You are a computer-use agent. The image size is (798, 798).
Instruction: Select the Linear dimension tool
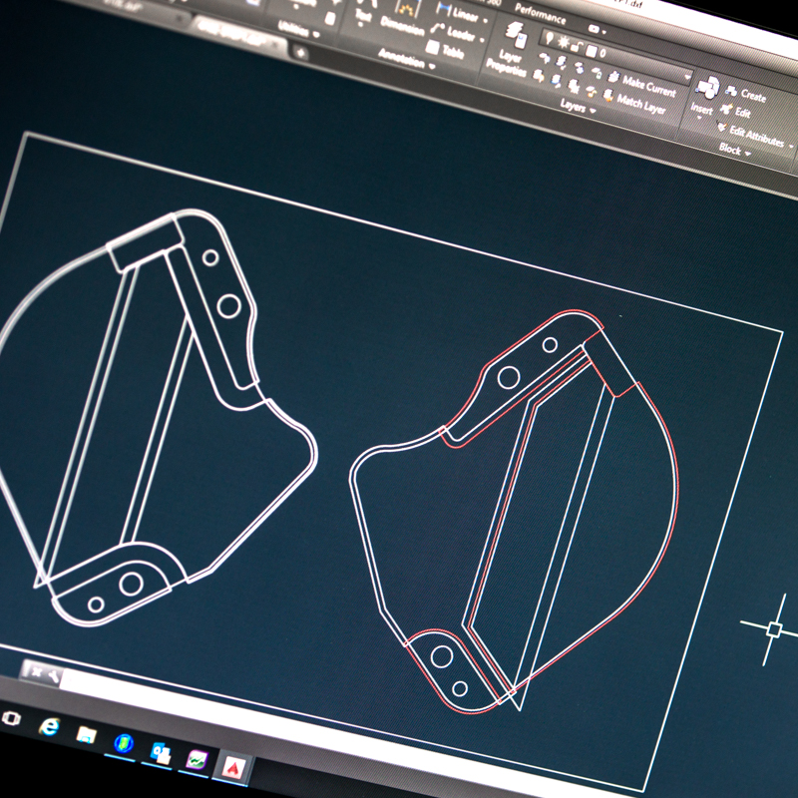tap(458, 13)
